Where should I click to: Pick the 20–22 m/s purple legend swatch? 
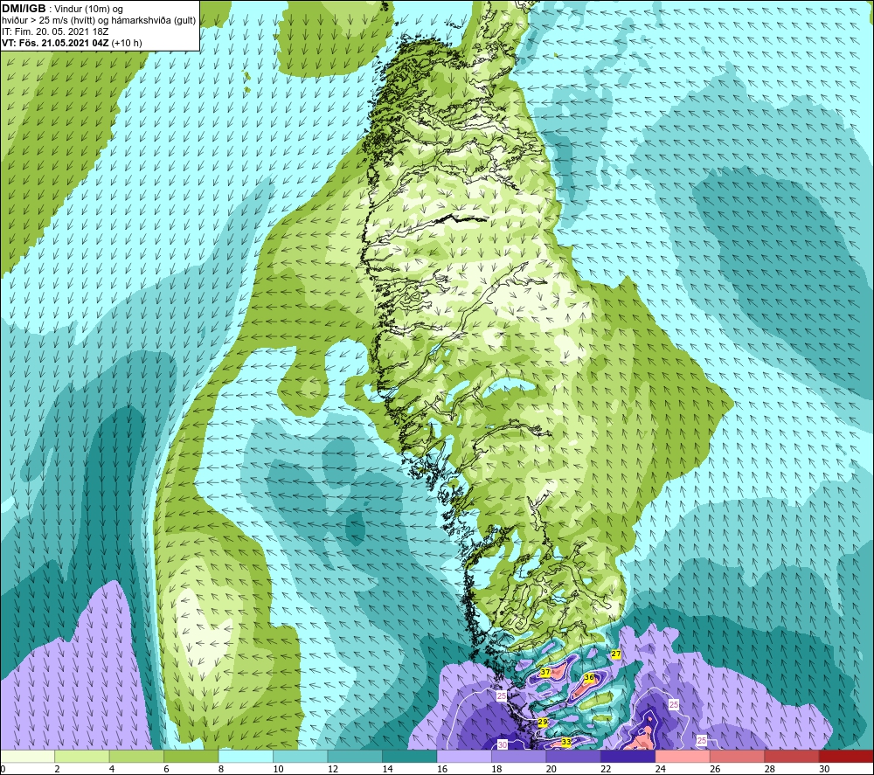[x=573, y=756]
